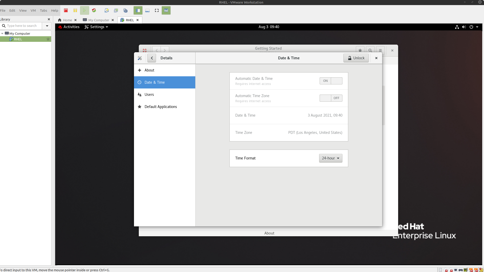This screenshot has height=272, width=484.
Task: Select About in Details sidebar
Action: click(x=165, y=70)
